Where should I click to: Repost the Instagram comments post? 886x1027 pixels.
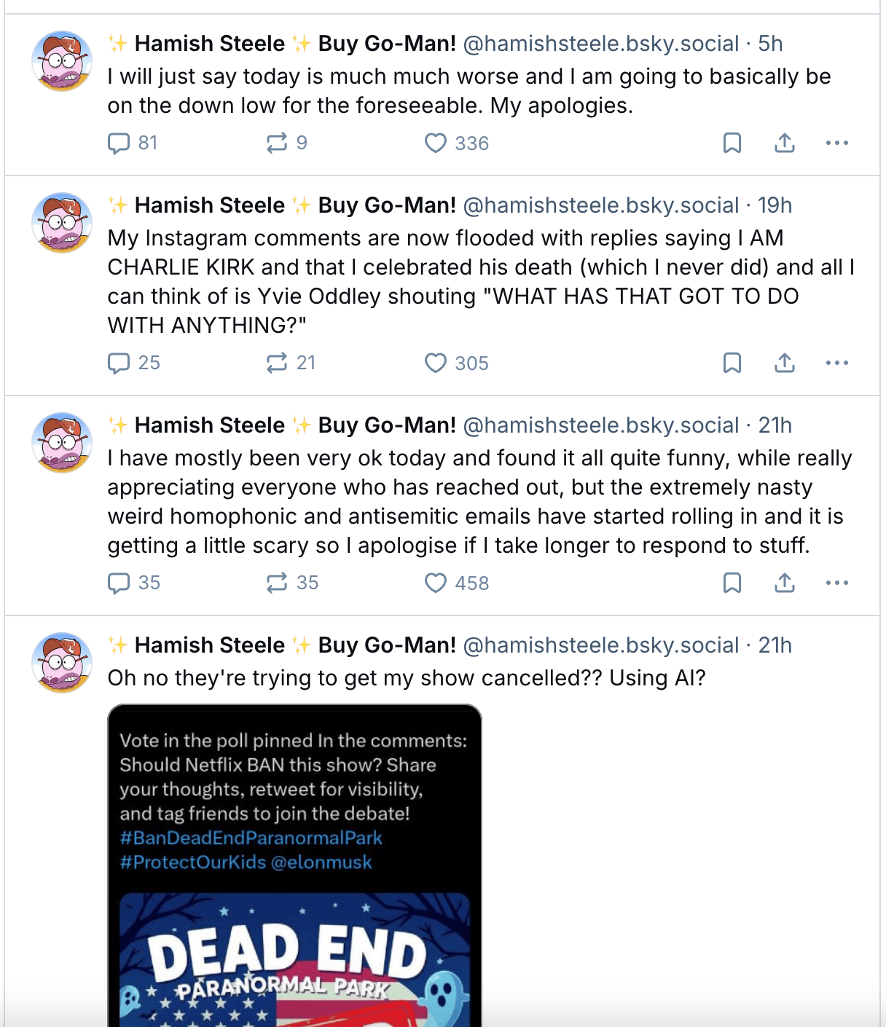[x=277, y=363]
